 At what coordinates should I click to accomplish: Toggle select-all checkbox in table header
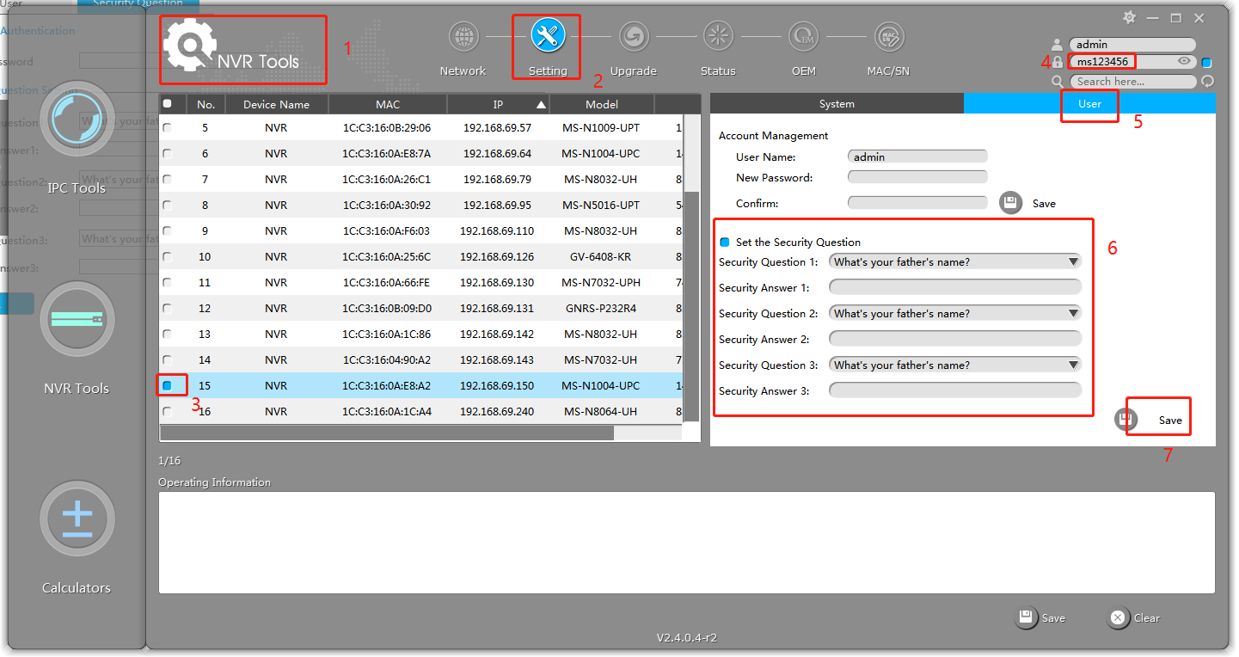pos(167,104)
